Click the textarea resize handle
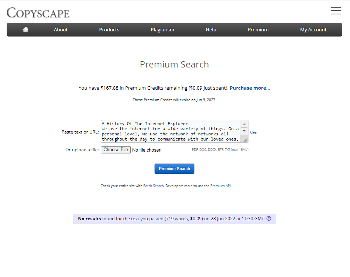350x277 pixels. click(x=245, y=140)
